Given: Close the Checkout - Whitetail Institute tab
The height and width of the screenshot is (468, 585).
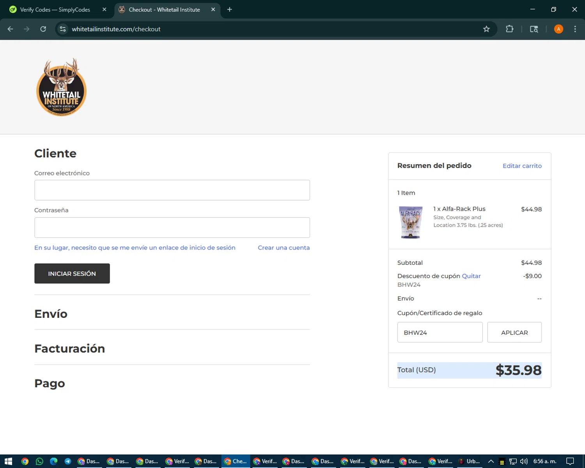Looking at the screenshot, I should pos(213,9).
